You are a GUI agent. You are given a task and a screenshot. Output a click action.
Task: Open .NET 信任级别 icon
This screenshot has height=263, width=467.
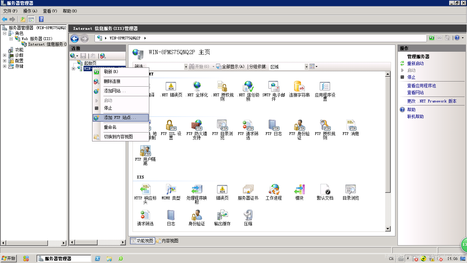point(248,86)
